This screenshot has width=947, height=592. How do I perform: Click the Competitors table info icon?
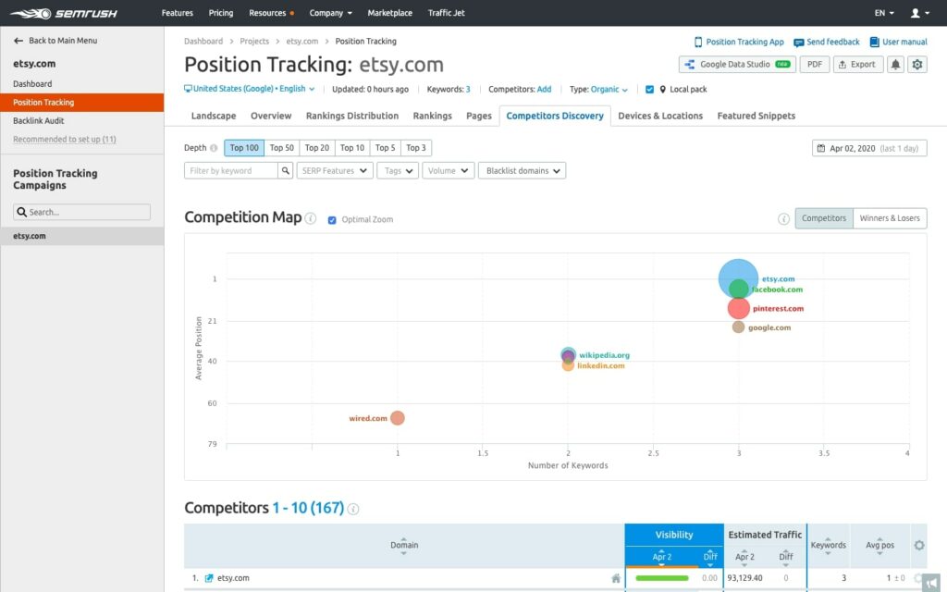point(353,509)
